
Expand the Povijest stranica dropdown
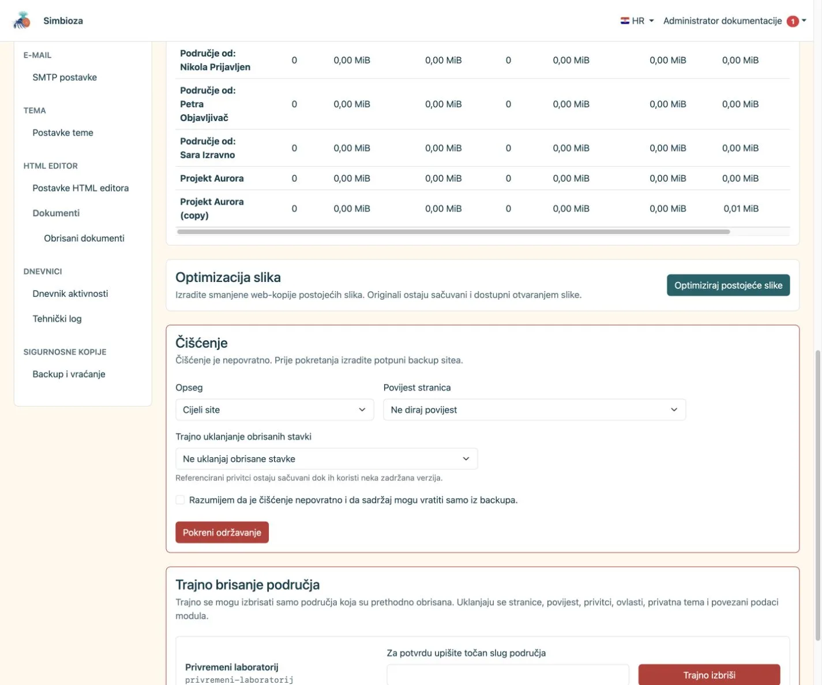pos(534,410)
